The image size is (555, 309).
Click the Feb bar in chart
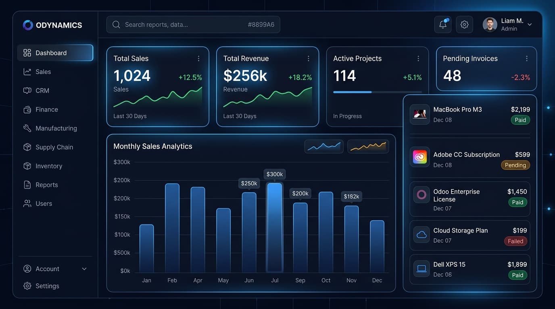tap(172, 228)
